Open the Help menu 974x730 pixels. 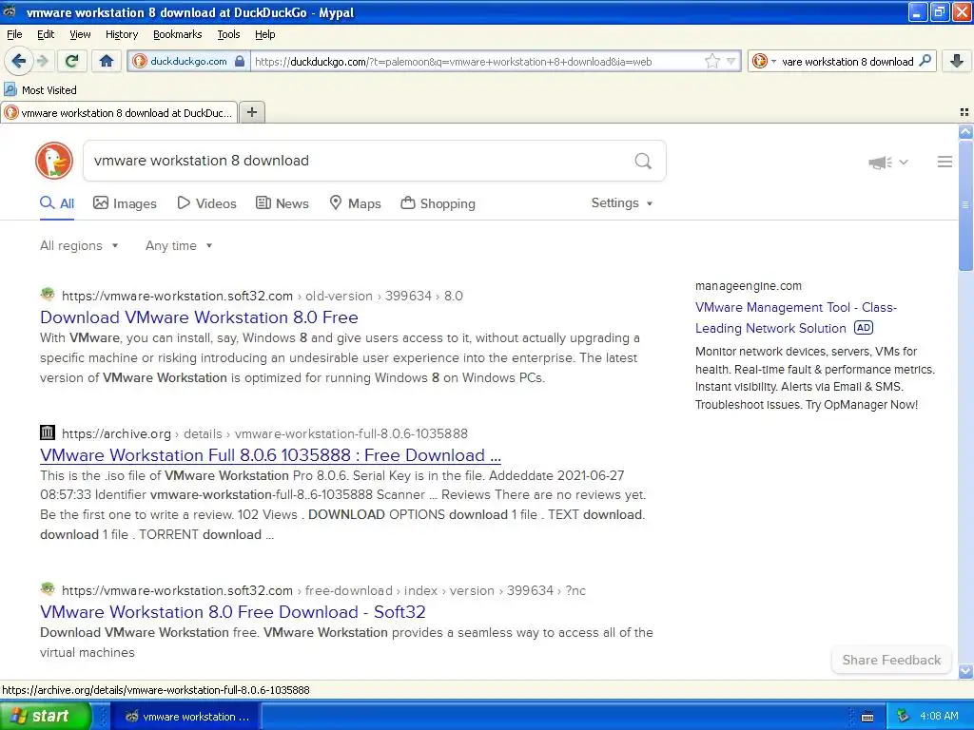click(264, 34)
